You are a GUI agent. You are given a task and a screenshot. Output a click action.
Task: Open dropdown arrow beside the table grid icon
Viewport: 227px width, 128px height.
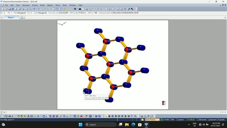77,9
